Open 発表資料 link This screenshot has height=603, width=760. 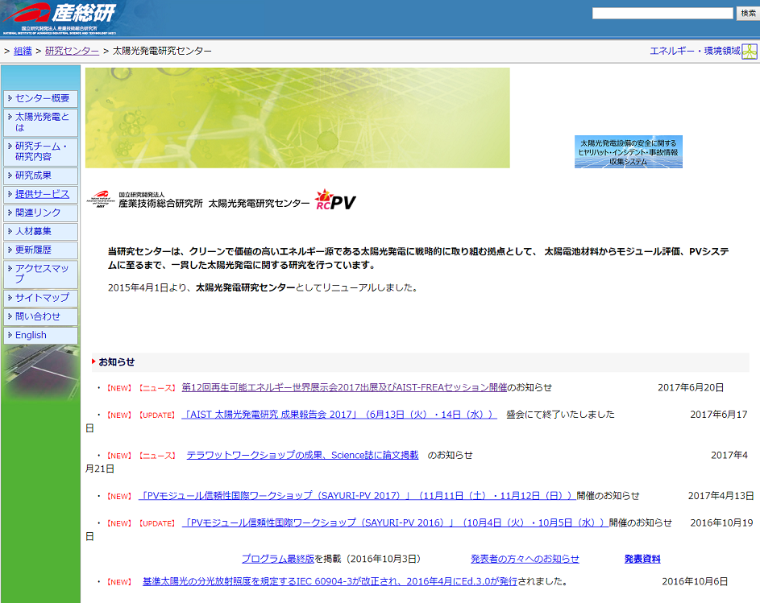pyautogui.click(x=642, y=559)
